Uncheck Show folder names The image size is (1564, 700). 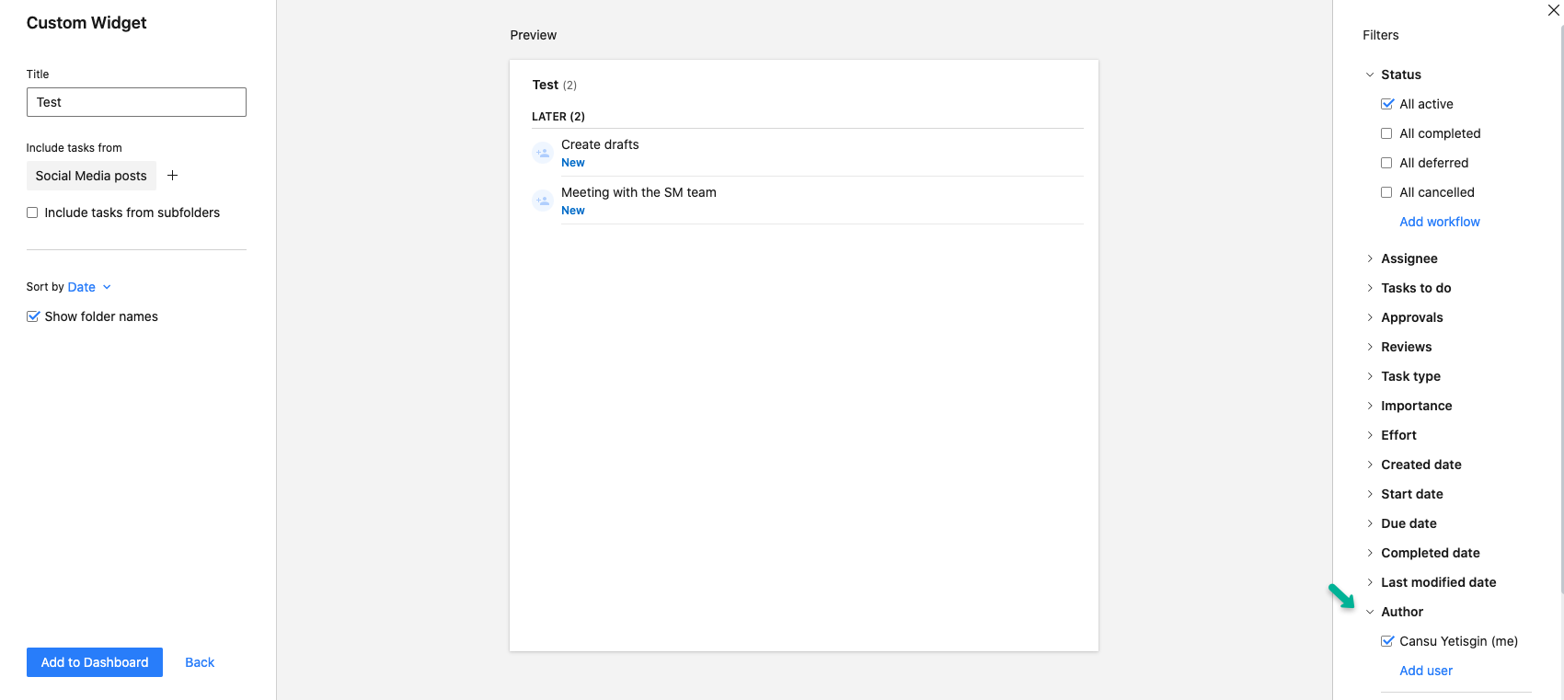coord(33,316)
